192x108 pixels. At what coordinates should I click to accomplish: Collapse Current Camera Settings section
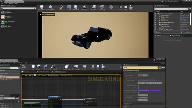click(x=124, y=70)
